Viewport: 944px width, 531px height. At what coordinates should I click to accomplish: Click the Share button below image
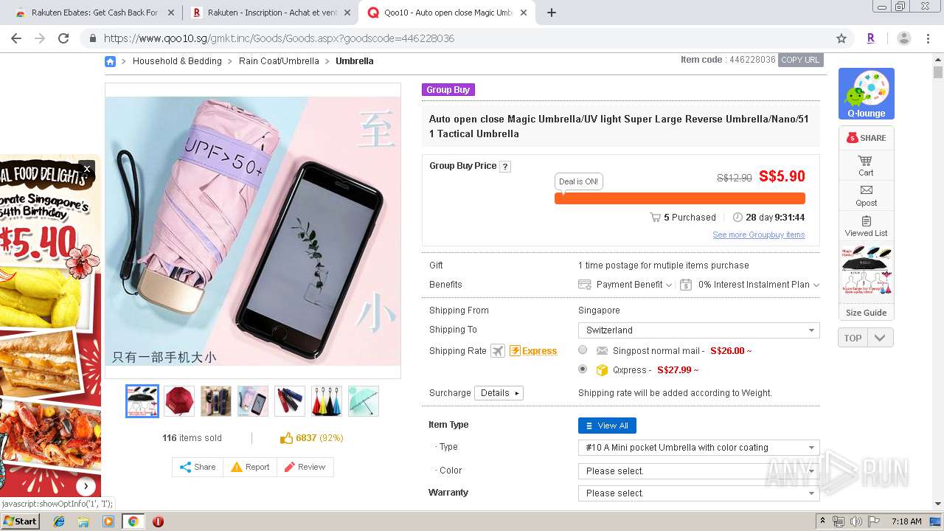(198, 467)
